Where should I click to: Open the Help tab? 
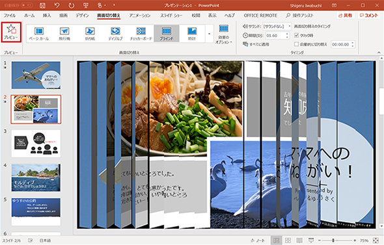(230, 16)
